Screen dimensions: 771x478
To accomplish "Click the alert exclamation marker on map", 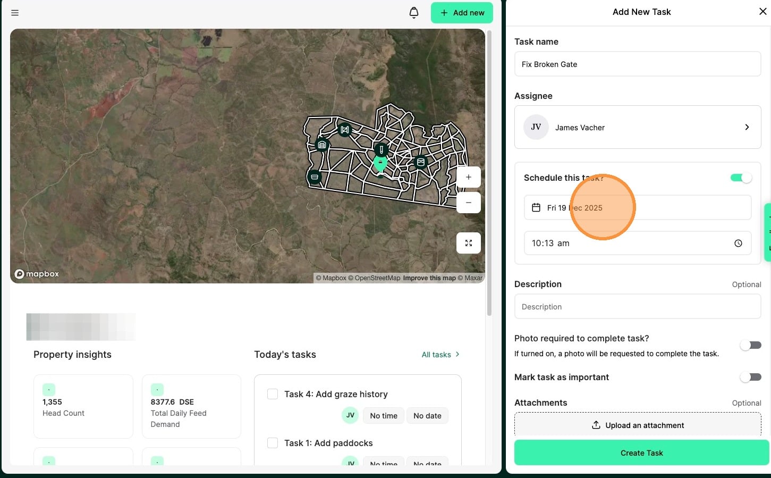I will tap(381, 149).
